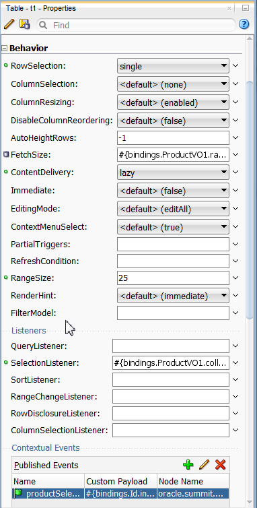This screenshot has width=257, height=508.
Task: Open the ContextMenuSelect dropdown
Action: (x=173, y=227)
